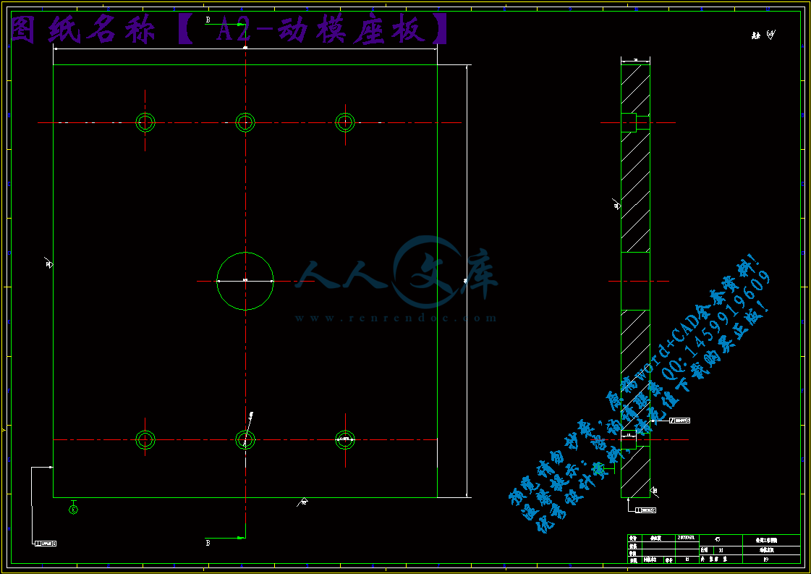Click the top-right counterbored hole
The width and height of the screenshot is (811, 574).
click(x=345, y=122)
